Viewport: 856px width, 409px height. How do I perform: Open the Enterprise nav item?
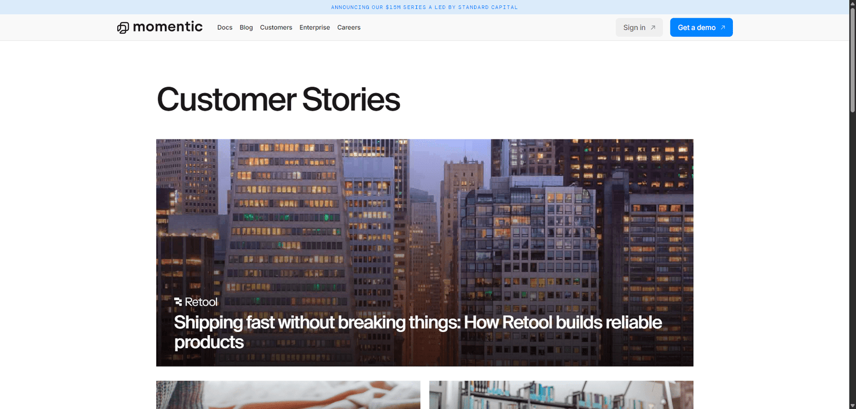click(x=315, y=28)
